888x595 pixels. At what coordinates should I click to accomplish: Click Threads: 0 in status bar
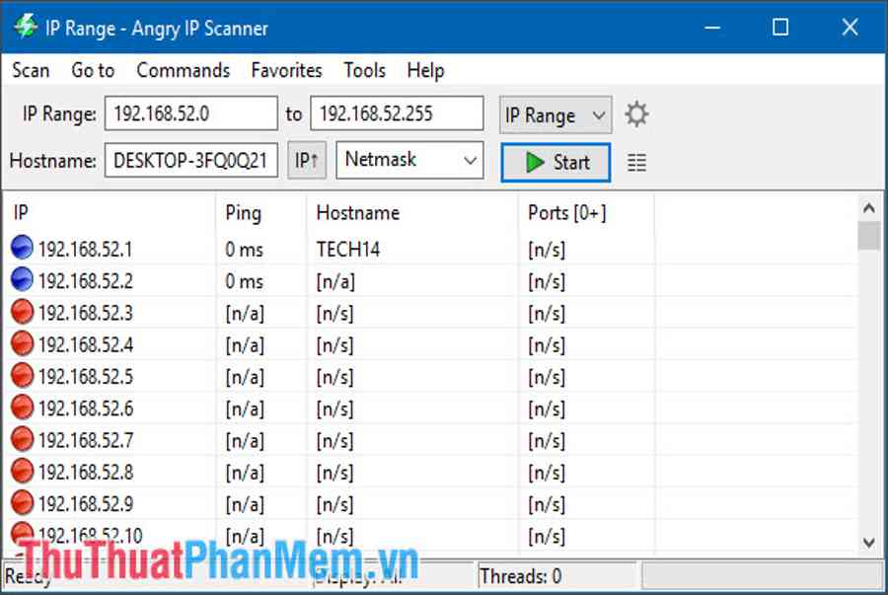coord(520,576)
